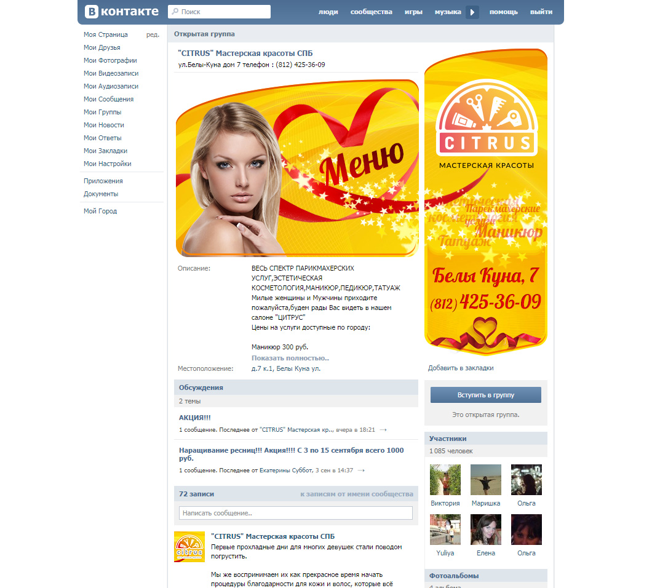
Task: Open игры in the top menu
Action: click(x=413, y=12)
